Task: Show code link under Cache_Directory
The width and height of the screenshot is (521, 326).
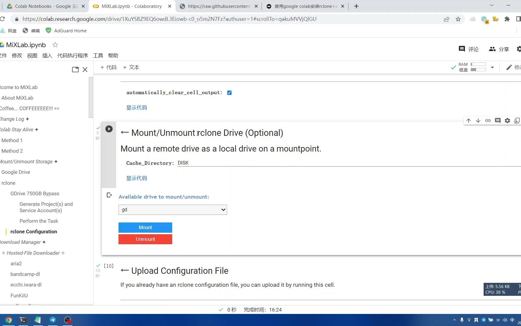Action: pyautogui.click(x=137, y=178)
